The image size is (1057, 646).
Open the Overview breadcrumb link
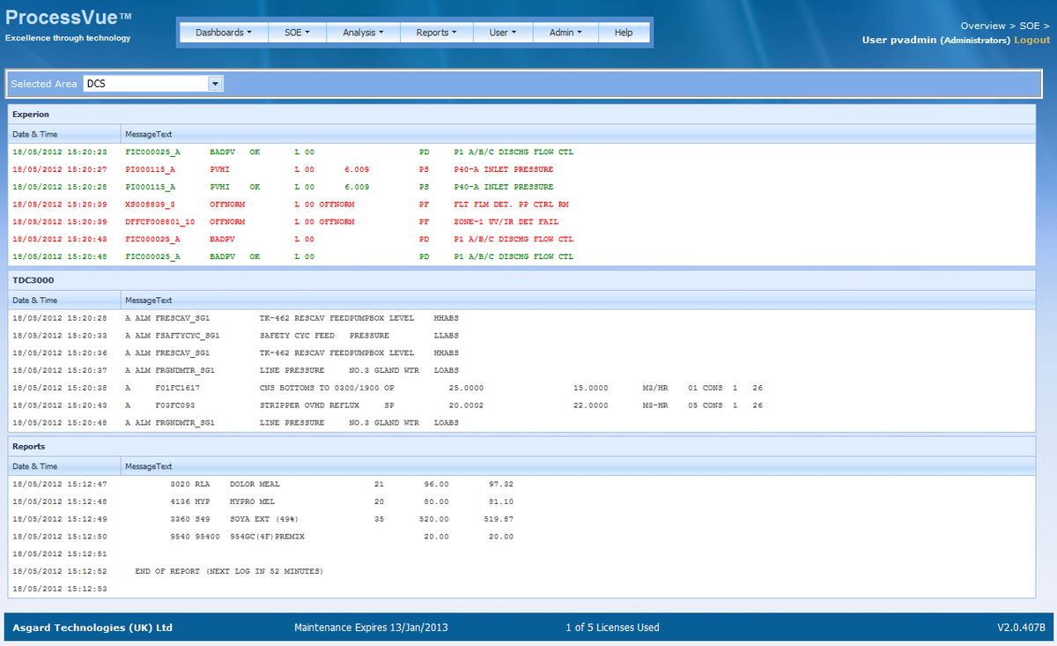pyautogui.click(x=984, y=26)
